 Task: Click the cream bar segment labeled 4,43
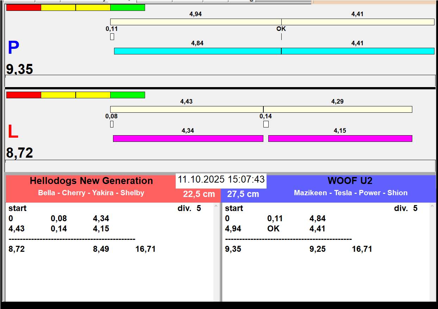[x=187, y=109]
